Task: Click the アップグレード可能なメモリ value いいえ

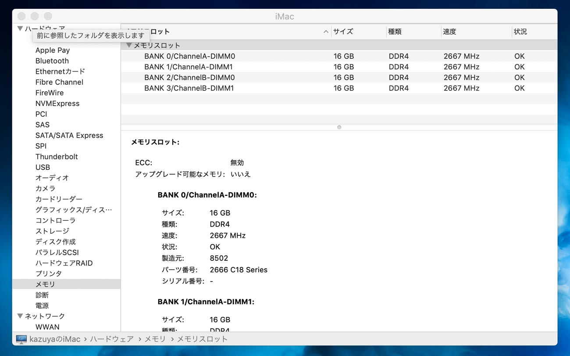Action: pos(240,174)
